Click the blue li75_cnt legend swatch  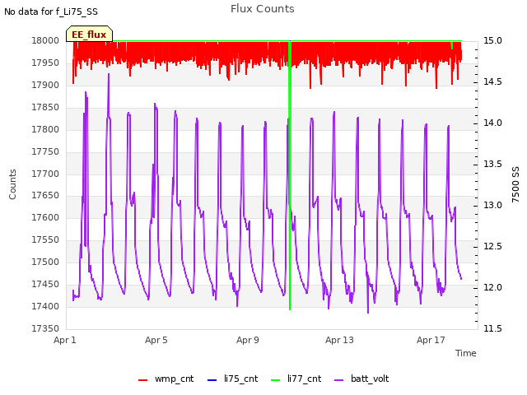(212, 380)
